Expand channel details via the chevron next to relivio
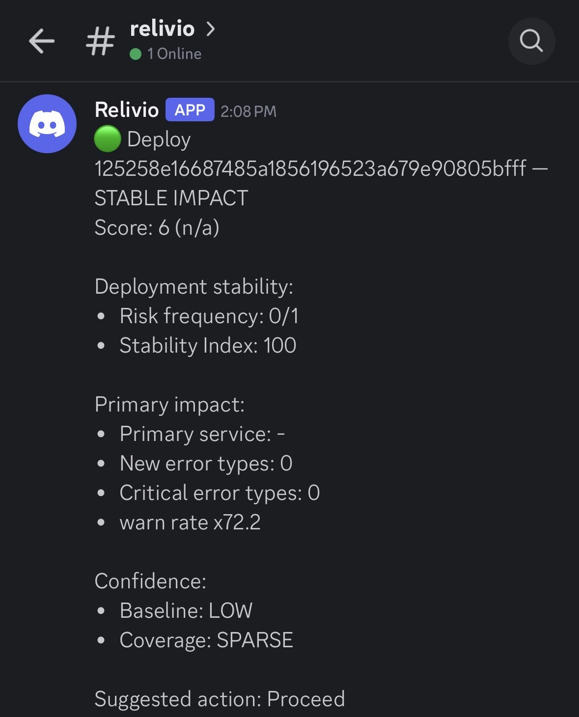Screen dimensions: 579x717 tap(211, 29)
